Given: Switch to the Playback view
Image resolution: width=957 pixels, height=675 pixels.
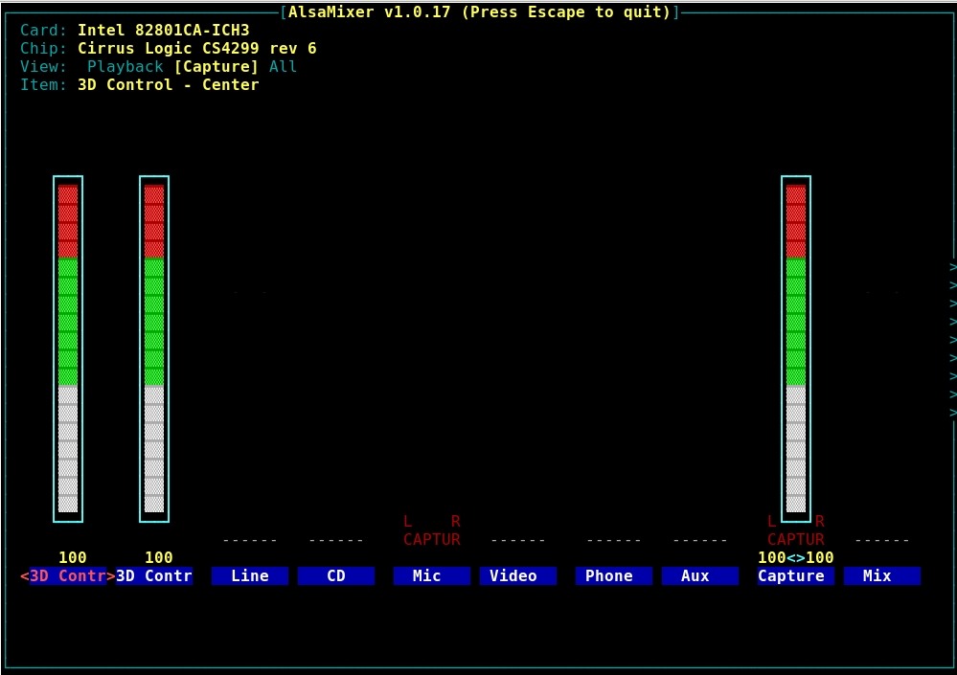Looking at the screenshot, I should [125, 66].
